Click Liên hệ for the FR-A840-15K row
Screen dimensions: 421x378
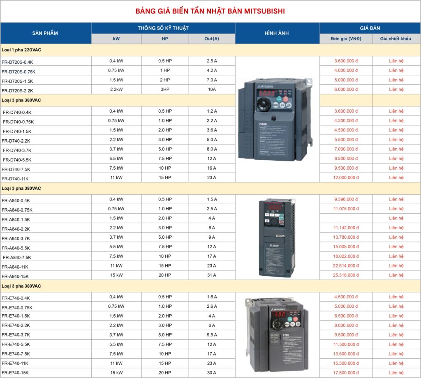(x=396, y=275)
